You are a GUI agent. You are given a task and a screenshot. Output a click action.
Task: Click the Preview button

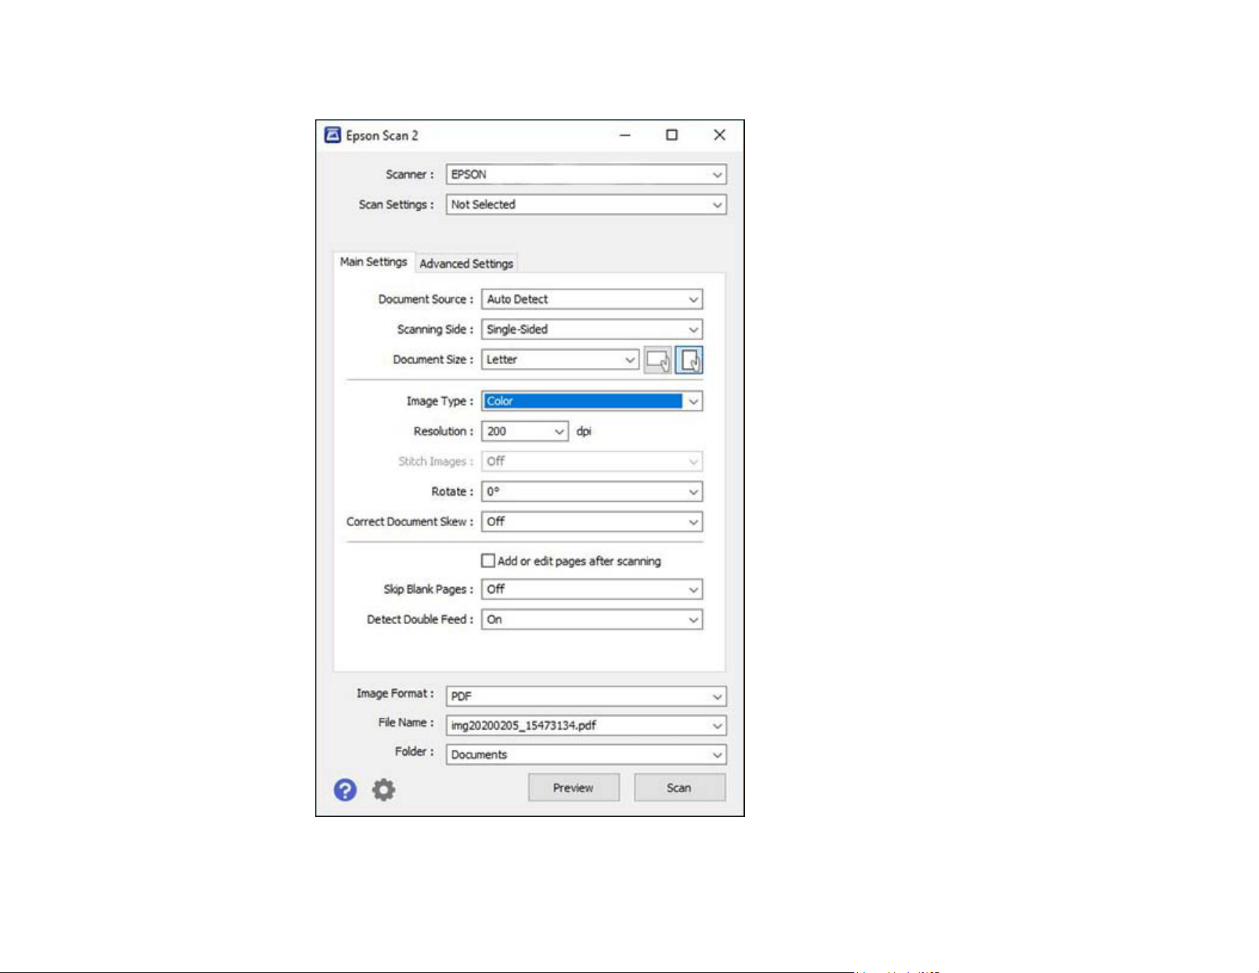point(573,788)
